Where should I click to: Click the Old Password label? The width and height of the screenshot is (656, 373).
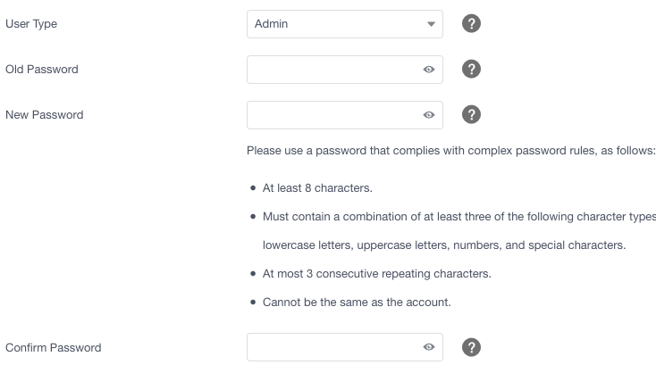point(42,70)
